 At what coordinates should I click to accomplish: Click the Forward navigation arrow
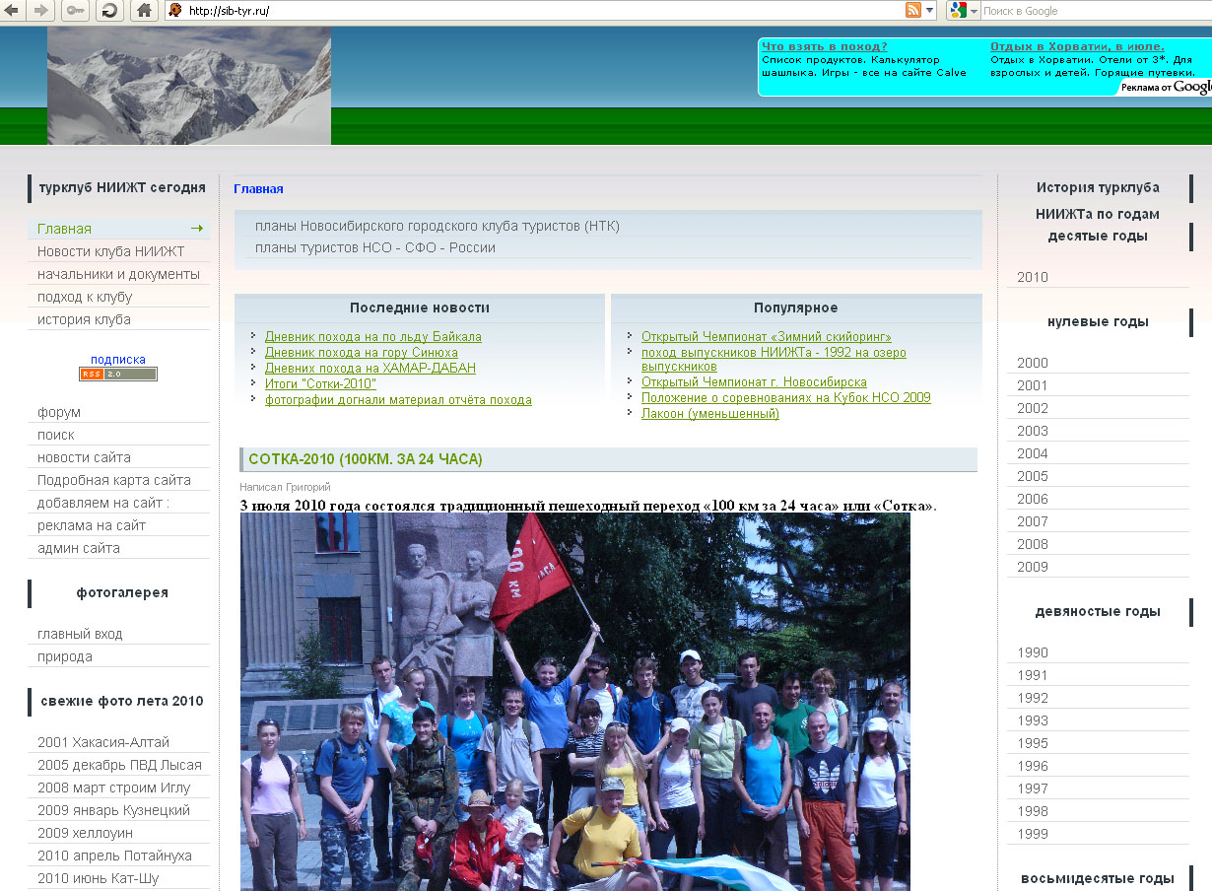pos(39,11)
